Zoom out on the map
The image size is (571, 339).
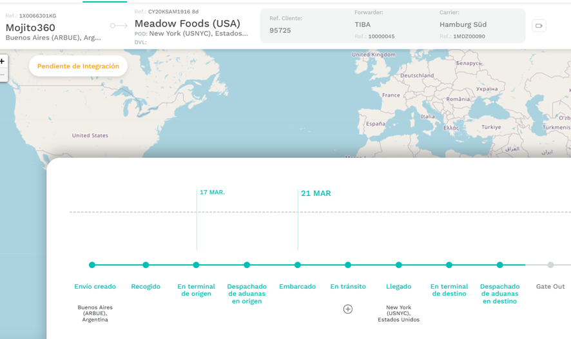[2, 75]
